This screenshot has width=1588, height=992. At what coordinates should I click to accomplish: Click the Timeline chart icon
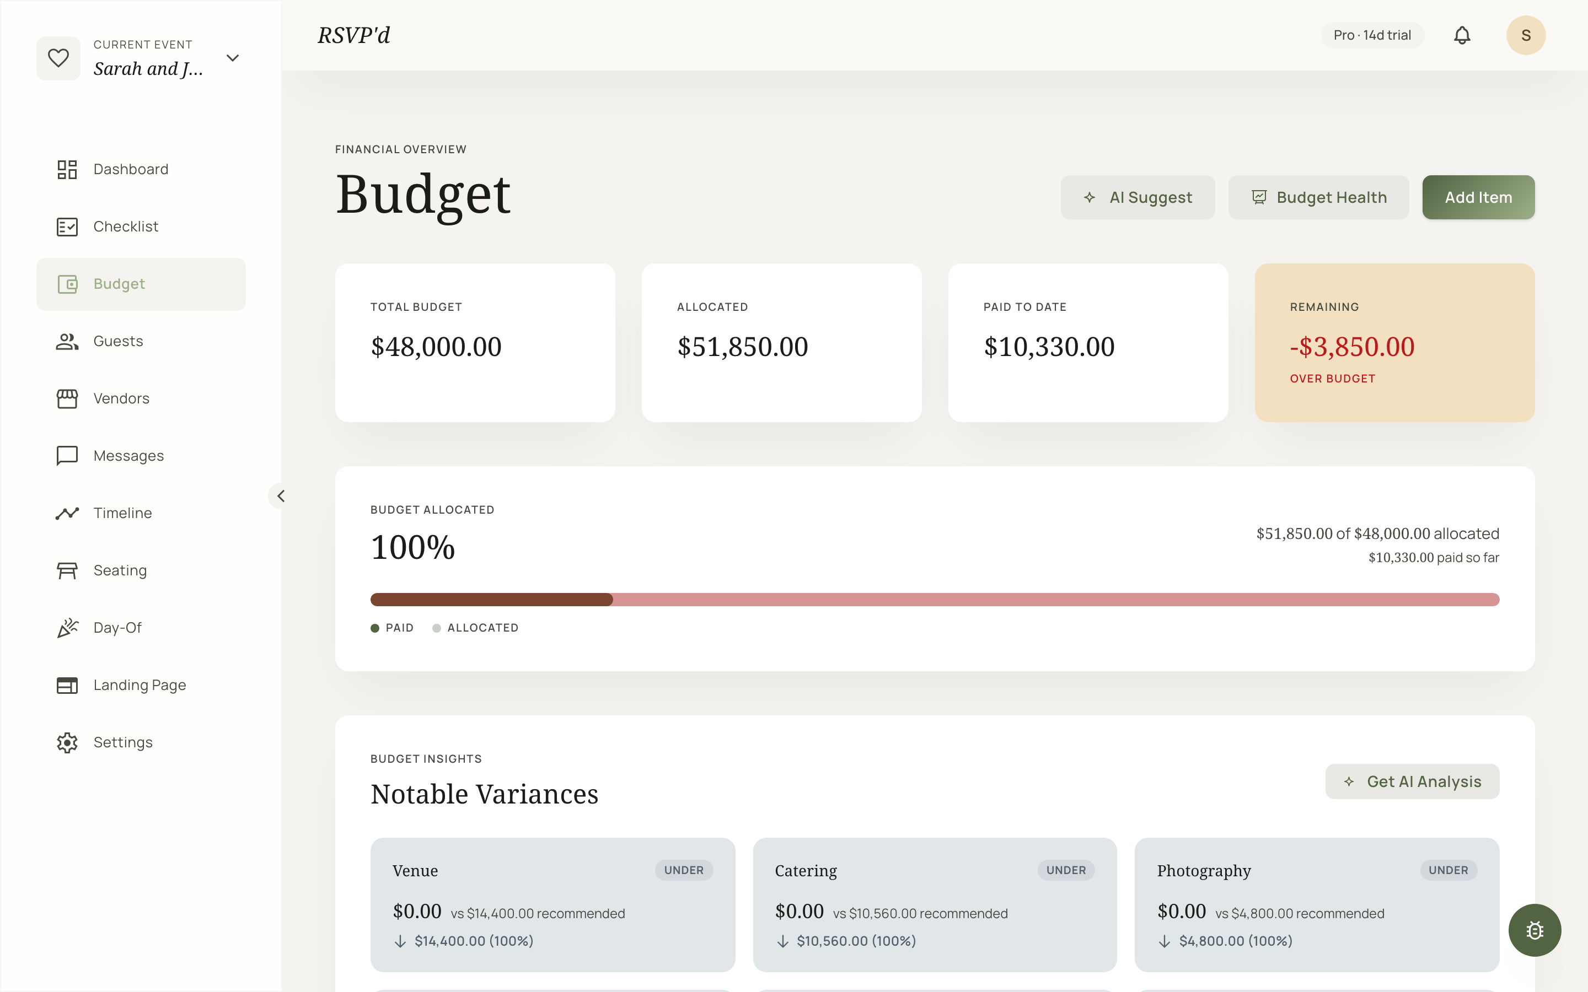tap(67, 513)
